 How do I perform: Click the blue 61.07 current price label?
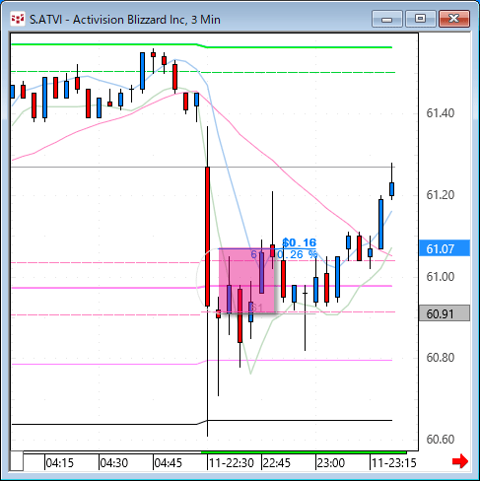click(x=445, y=248)
